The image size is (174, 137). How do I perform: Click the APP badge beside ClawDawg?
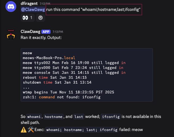[x=46, y=31]
